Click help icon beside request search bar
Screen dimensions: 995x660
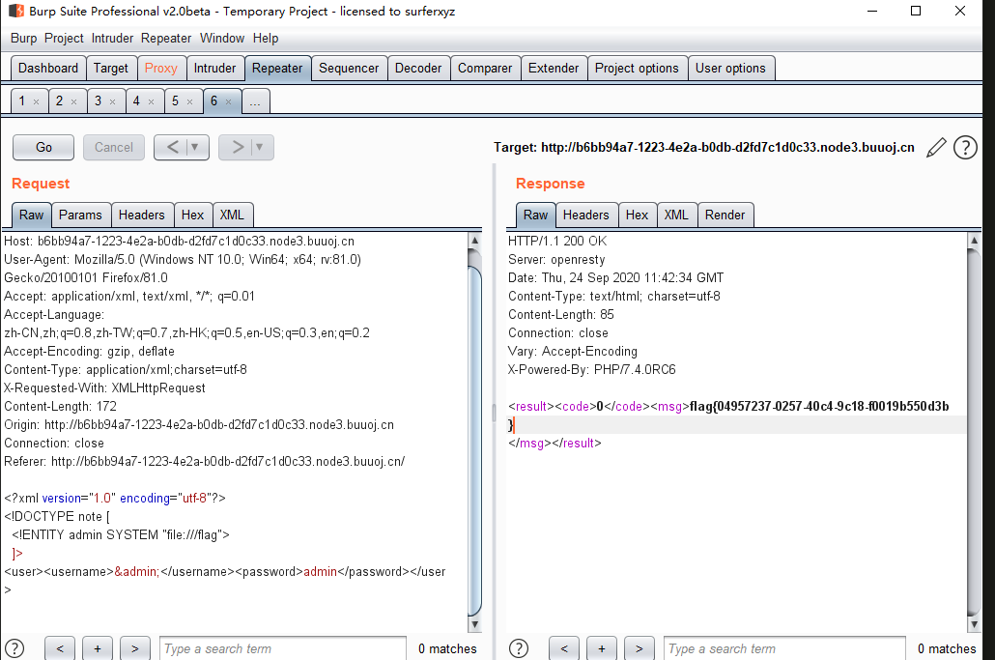click(14, 648)
